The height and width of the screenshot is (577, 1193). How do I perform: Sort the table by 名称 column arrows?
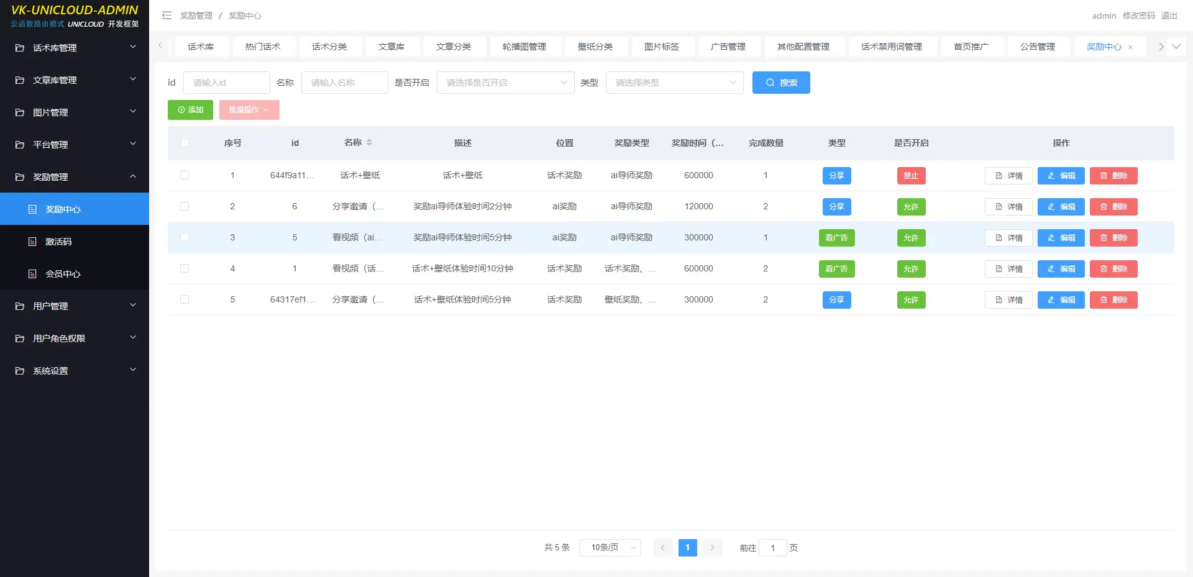click(x=369, y=143)
